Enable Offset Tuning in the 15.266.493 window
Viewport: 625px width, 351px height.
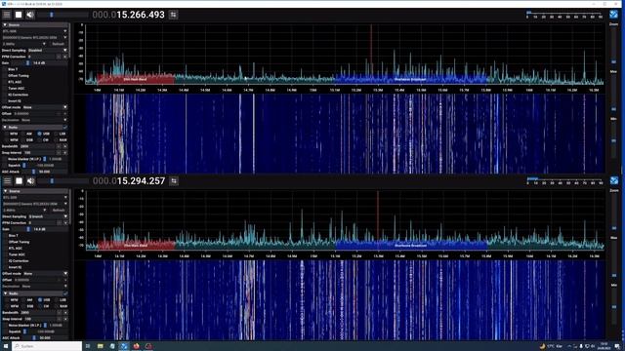[x=4, y=76]
